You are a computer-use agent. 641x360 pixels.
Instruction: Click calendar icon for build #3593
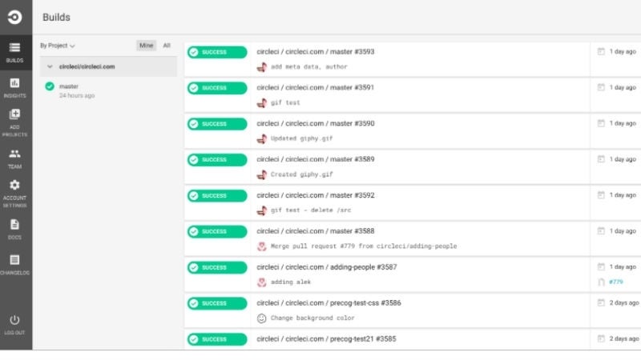click(601, 52)
